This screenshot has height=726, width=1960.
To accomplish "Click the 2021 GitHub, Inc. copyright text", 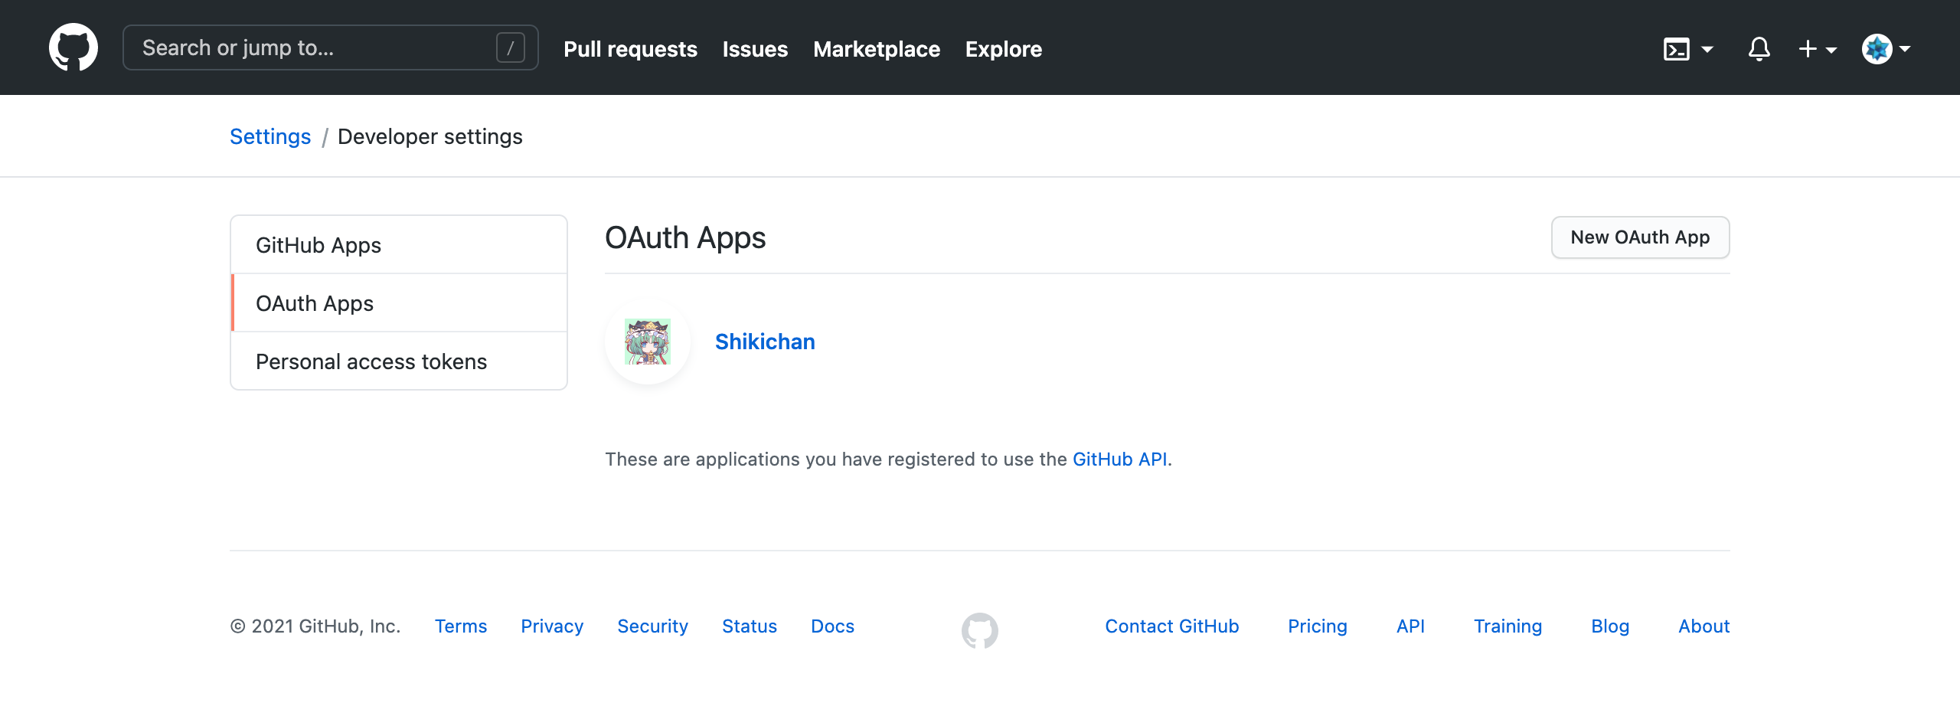I will pyautogui.click(x=315, y=626).
